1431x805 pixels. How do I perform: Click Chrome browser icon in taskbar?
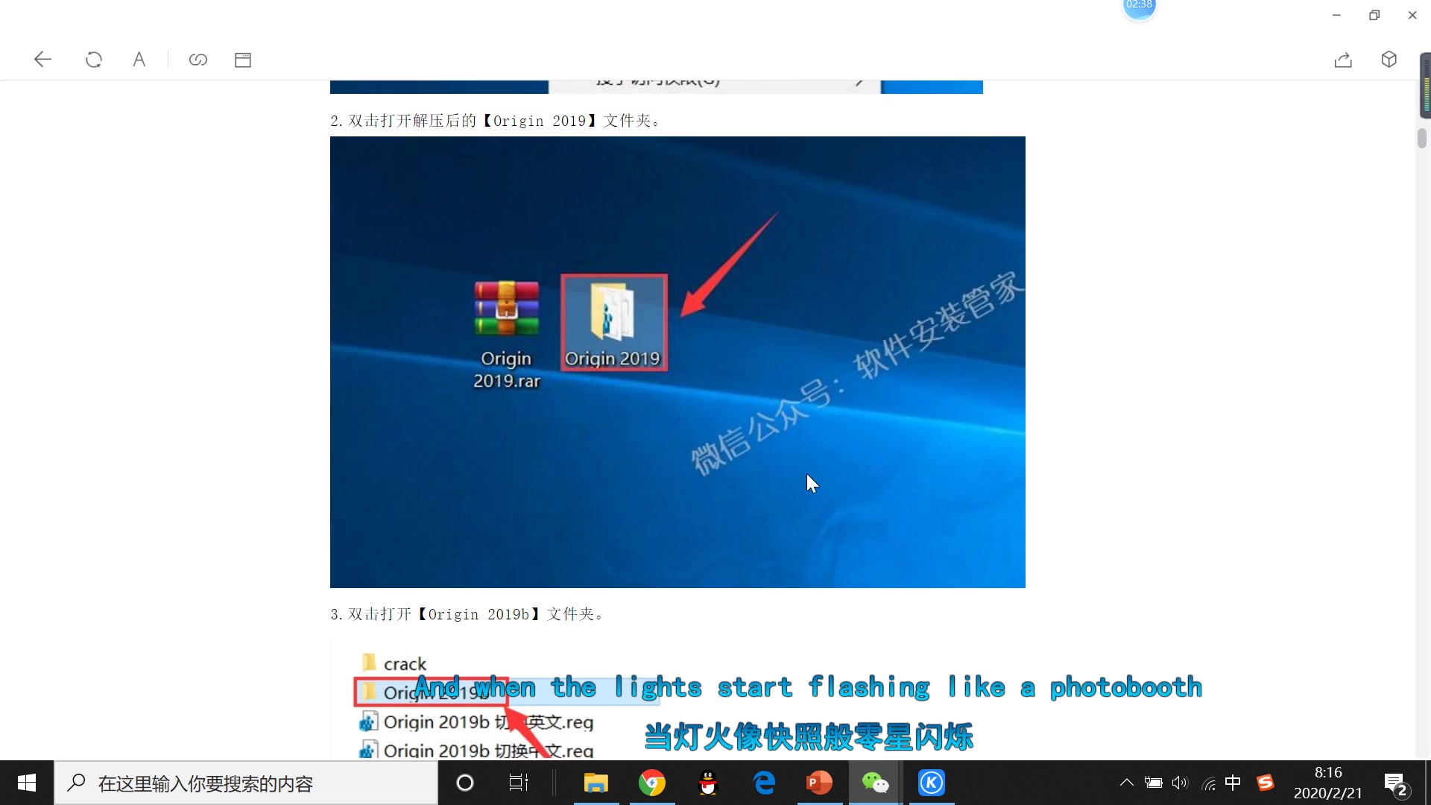(x=651, y=783)
